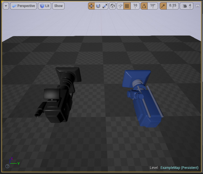Toggle scale snapping

click(x=163, y=6)
